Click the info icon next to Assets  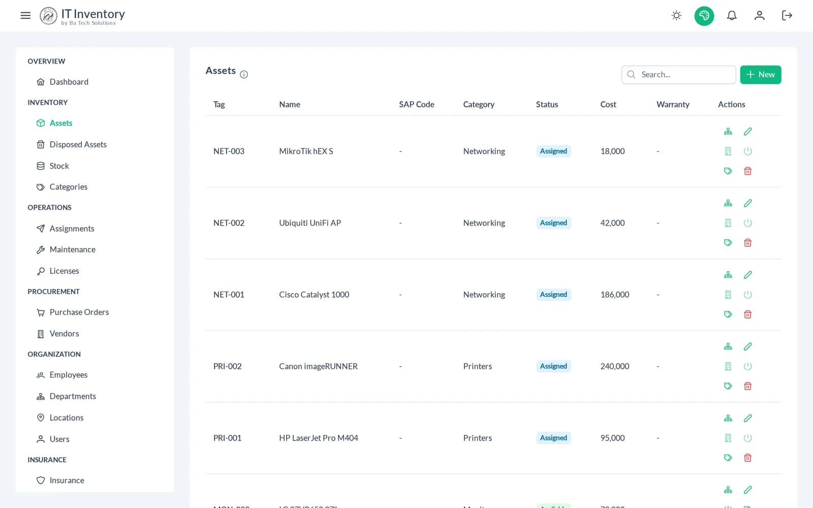[244, 74]
